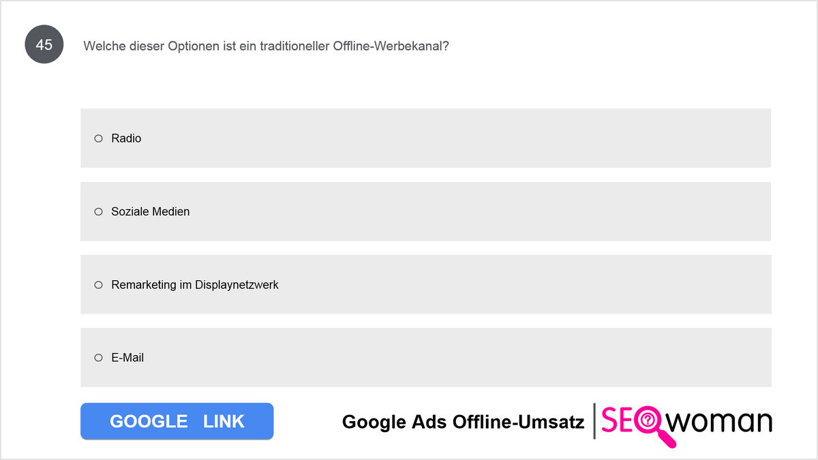Click the pink SE letters of the logo
The height and width of the screenshot is (460, 818).
(x=616, y=420)
